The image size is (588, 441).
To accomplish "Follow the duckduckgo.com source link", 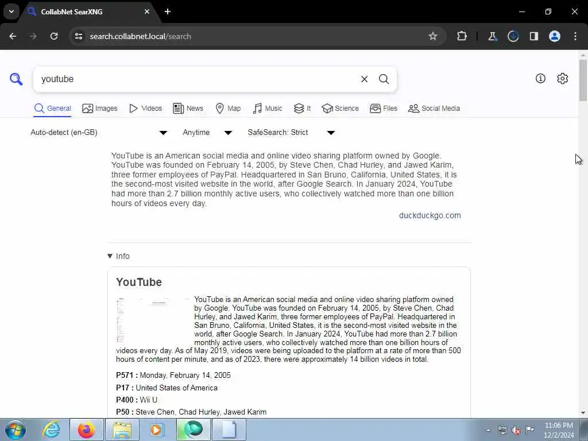I will pos(430,215).
